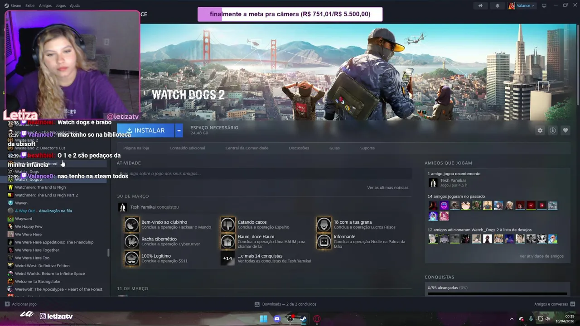This screenshot has width=580, height=326.
Task: Open achievement Haum, doce Haum icon
Action: pos(227,241)
